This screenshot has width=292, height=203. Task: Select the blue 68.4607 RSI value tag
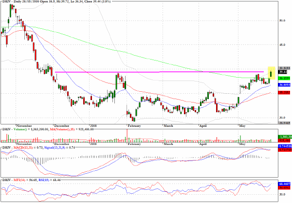point(285,184)
